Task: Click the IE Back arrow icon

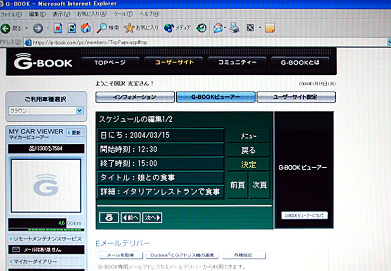Action: (x=5, y=28)
